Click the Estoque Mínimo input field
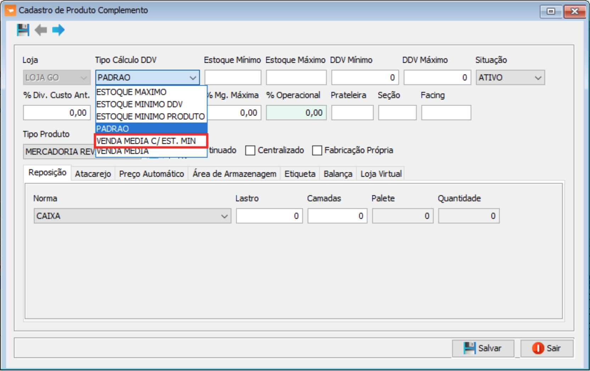590x371 pixels. [x=232, y=78]
